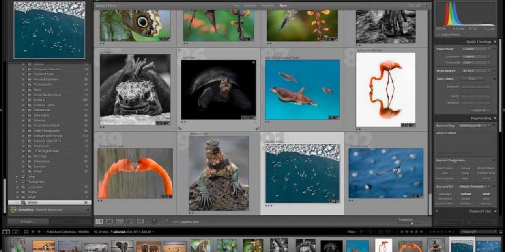This screenshot has width=505, height=252.
Task: Select the Painter spray can tool
Action: [154, 222]
